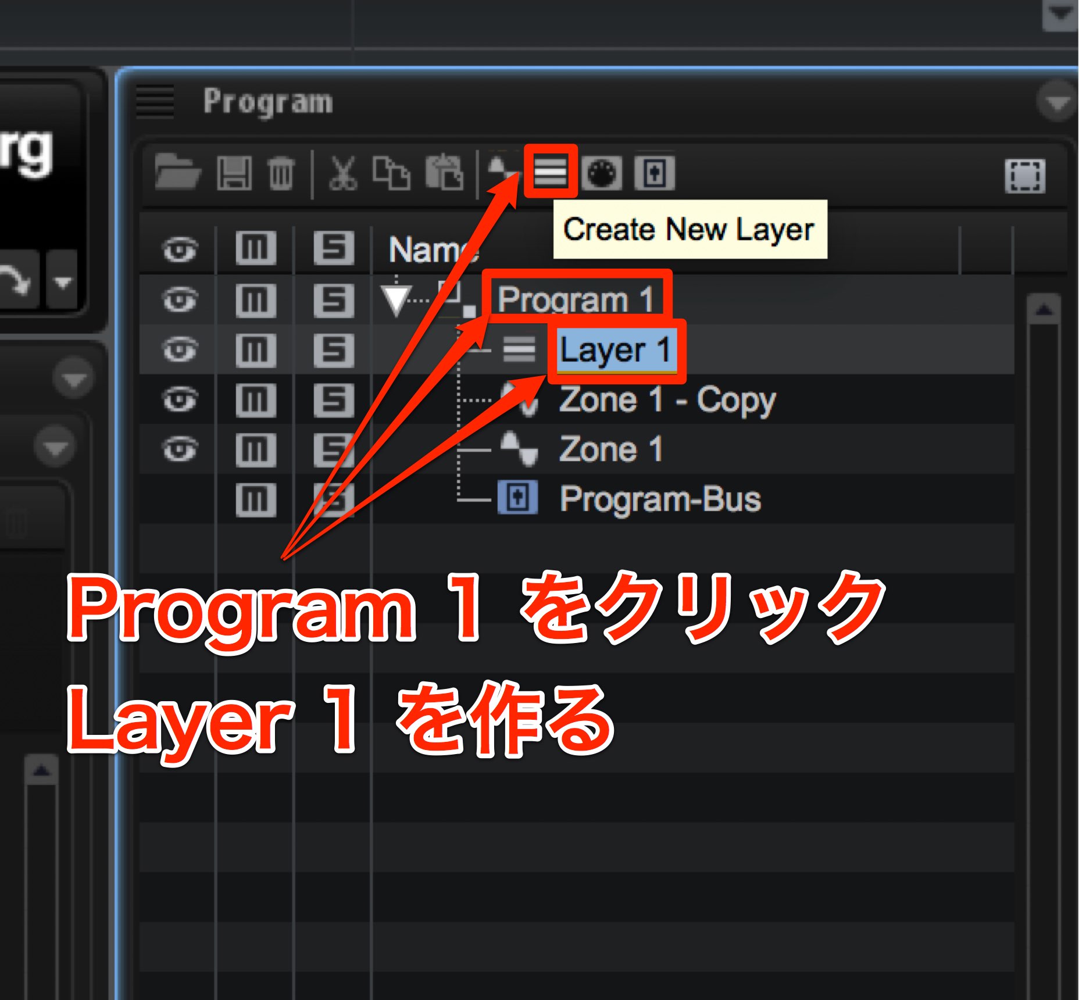This screenshot has height=1000, width=1079.
Task: Click the Name column header
Action: 434,250
